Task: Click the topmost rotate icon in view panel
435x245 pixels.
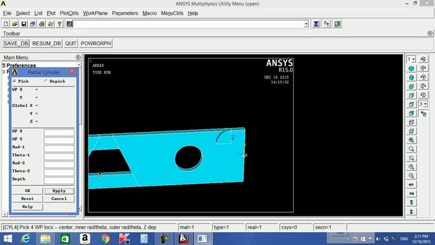Action: tap(423, 59)
